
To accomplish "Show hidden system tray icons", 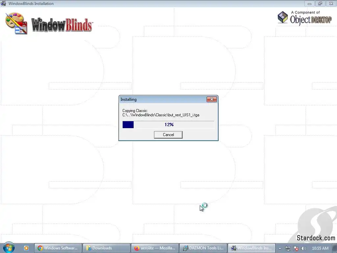I will (x=280, y=248).
